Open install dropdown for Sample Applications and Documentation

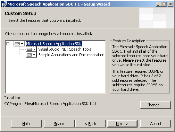(31, 55)
